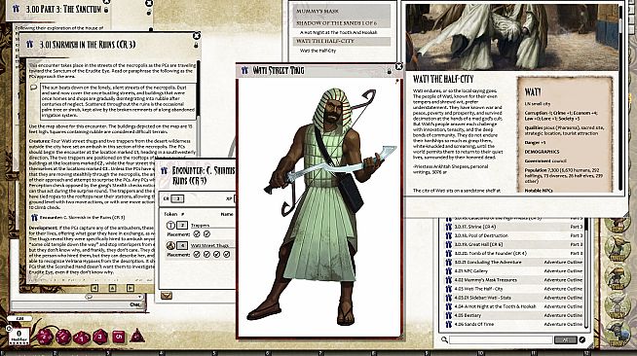The image size is (637, 356).
Task: Click the link icon of Encounter window title
Action: pos(165,170)
